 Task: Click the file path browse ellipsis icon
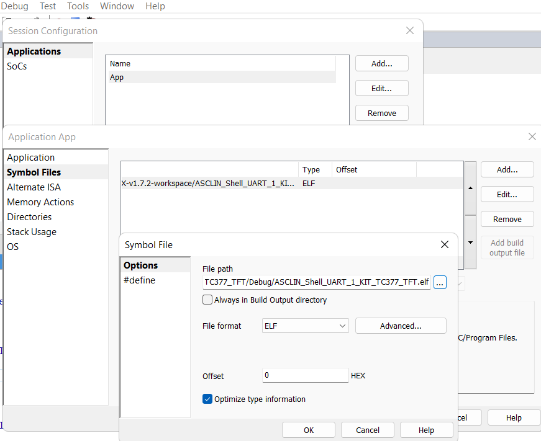(440, 282)
